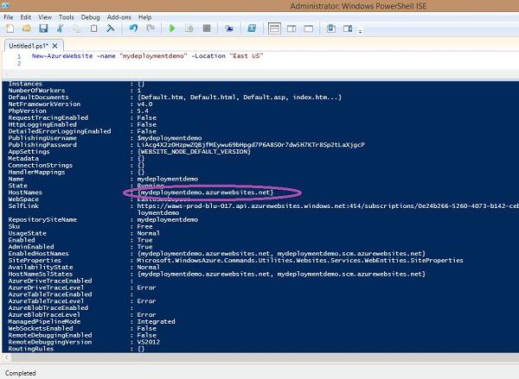Copy selection toolbar icon
Viewport: 519px width, 379px height.
(76, 28)
